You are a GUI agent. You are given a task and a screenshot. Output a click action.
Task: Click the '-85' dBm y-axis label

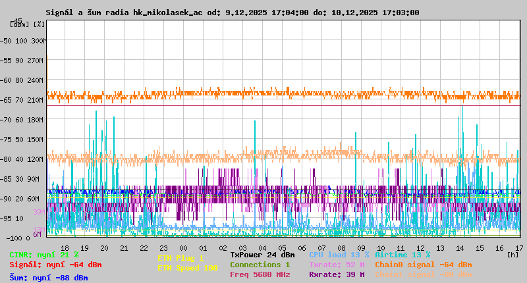6,179
